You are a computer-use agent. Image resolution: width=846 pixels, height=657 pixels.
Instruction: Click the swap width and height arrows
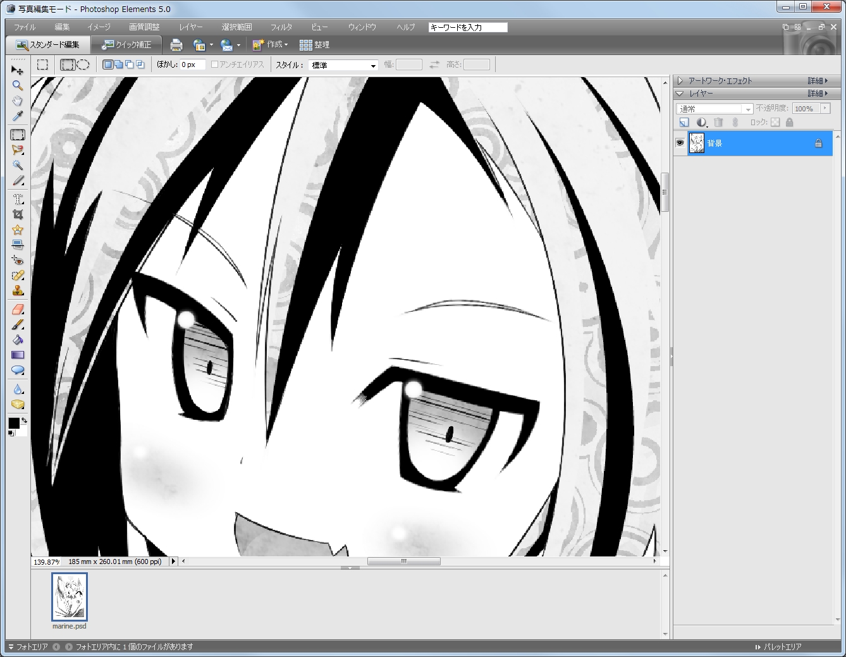point(434,64)
